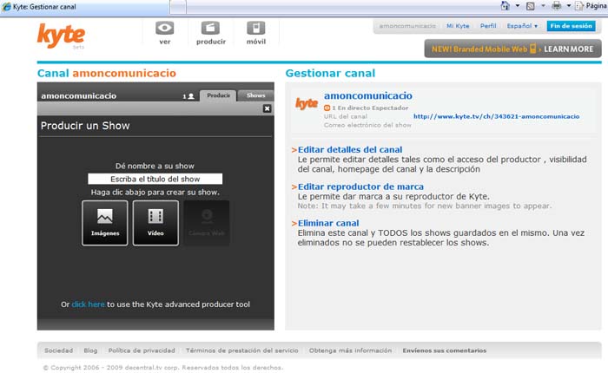Click the Kyte channel avatar thumbnail
Screen dimensions: 608x373
click(307, 103)
